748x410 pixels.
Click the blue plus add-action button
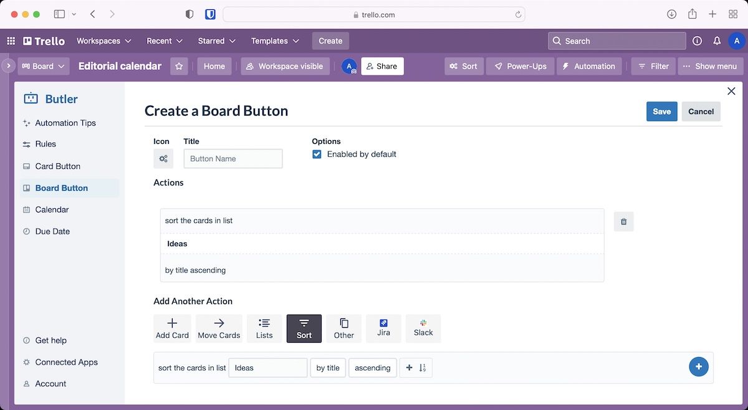[x=698, y=367]
